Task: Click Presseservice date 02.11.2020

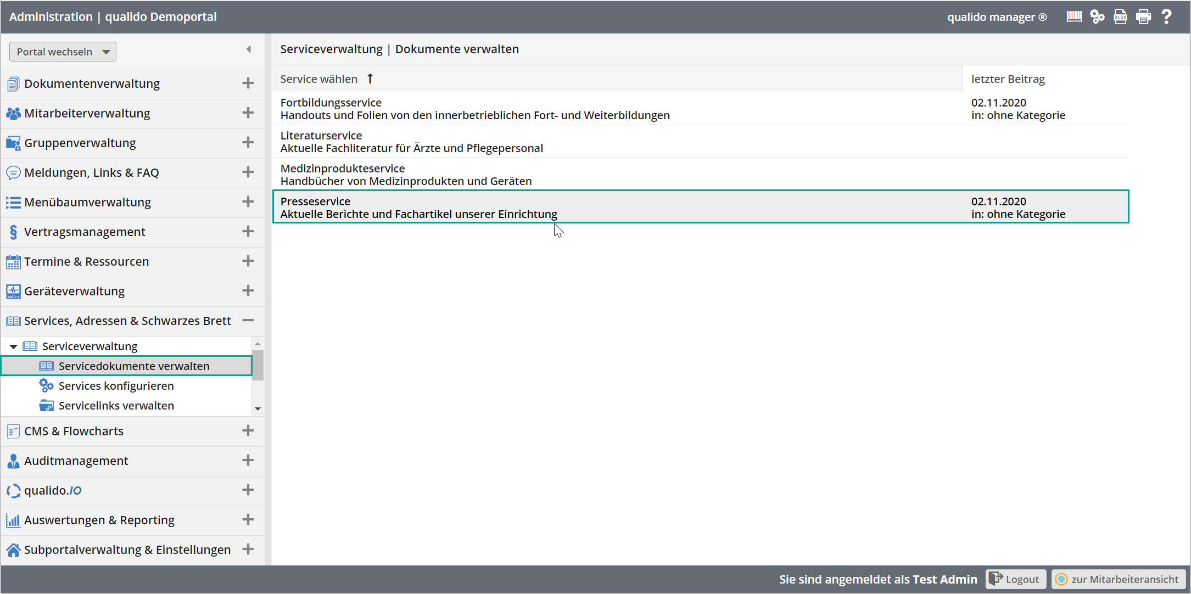Action: pos(998,201)
